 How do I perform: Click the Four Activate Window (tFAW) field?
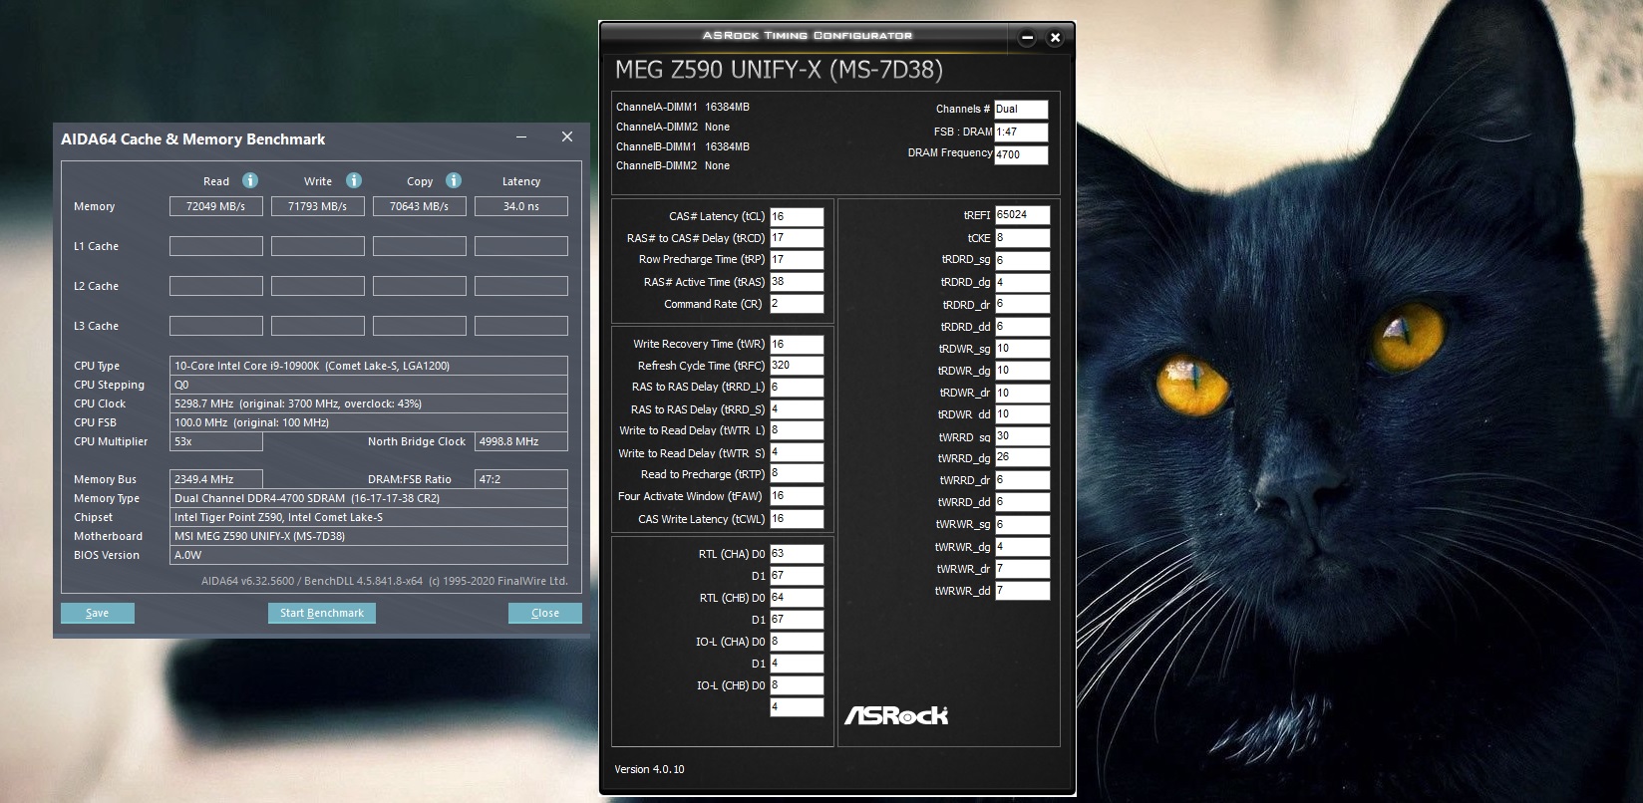pyautogui.click(x=797, y=496)
